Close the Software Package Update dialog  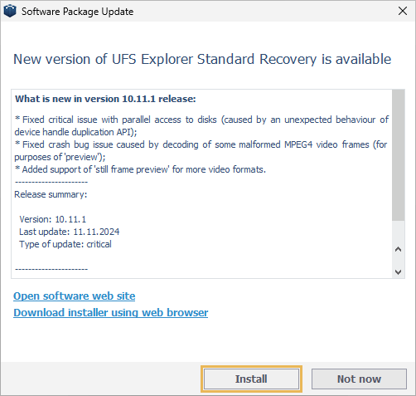coord(403,11)
